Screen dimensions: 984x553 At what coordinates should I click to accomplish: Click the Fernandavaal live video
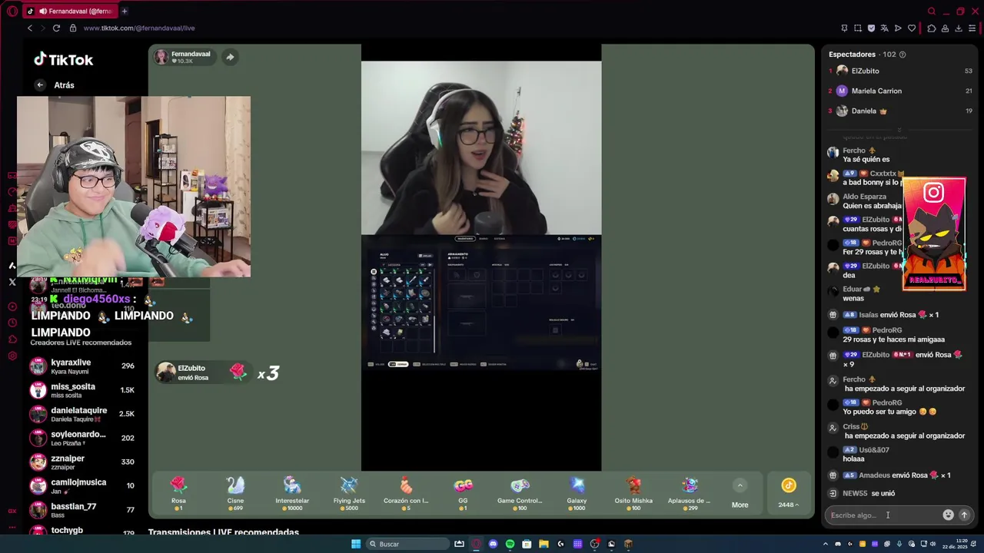point(481,257)
